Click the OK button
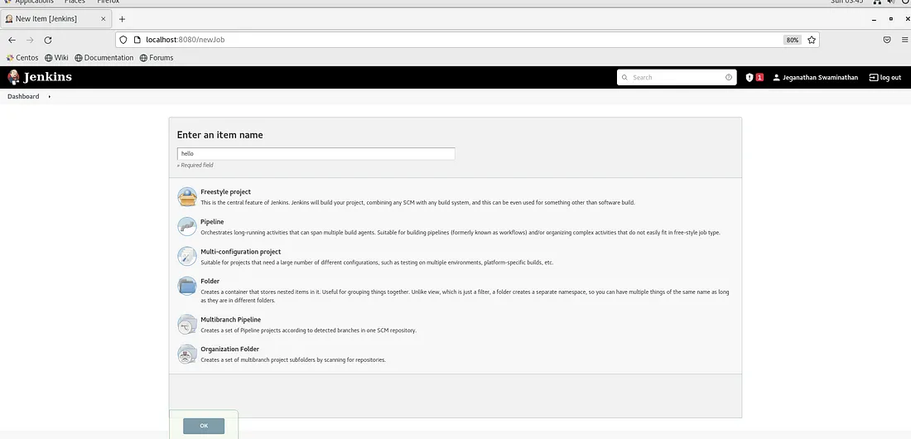The width and height of the screenshot is (911, 439). click(x=204, y=426)
